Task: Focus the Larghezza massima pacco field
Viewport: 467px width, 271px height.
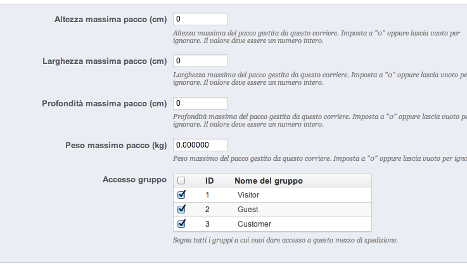Action: (200, 61)
